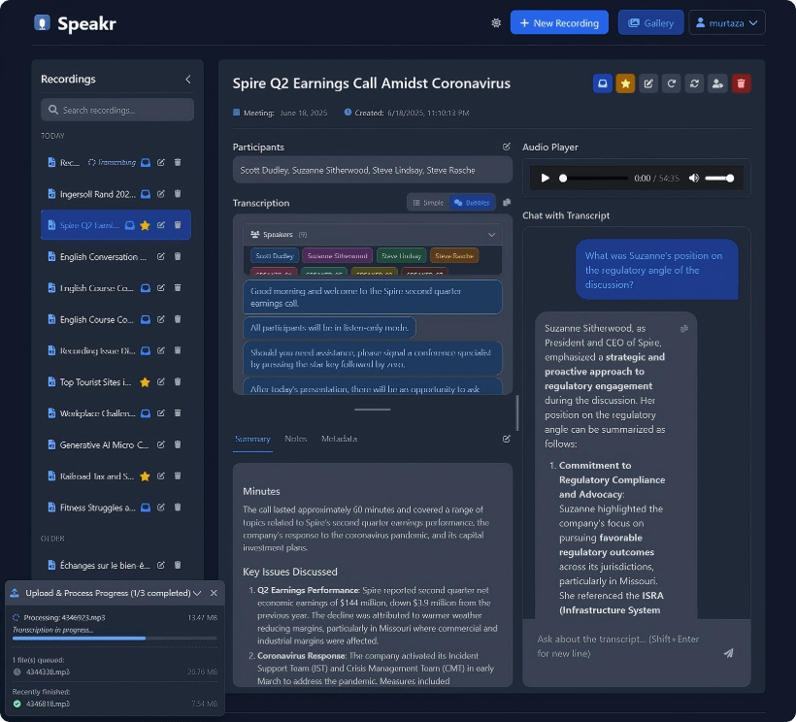Image resolution: width=796 pixels, height=722 pixels.
Task: Open the Metadata tab
Action: click(339, 439)
